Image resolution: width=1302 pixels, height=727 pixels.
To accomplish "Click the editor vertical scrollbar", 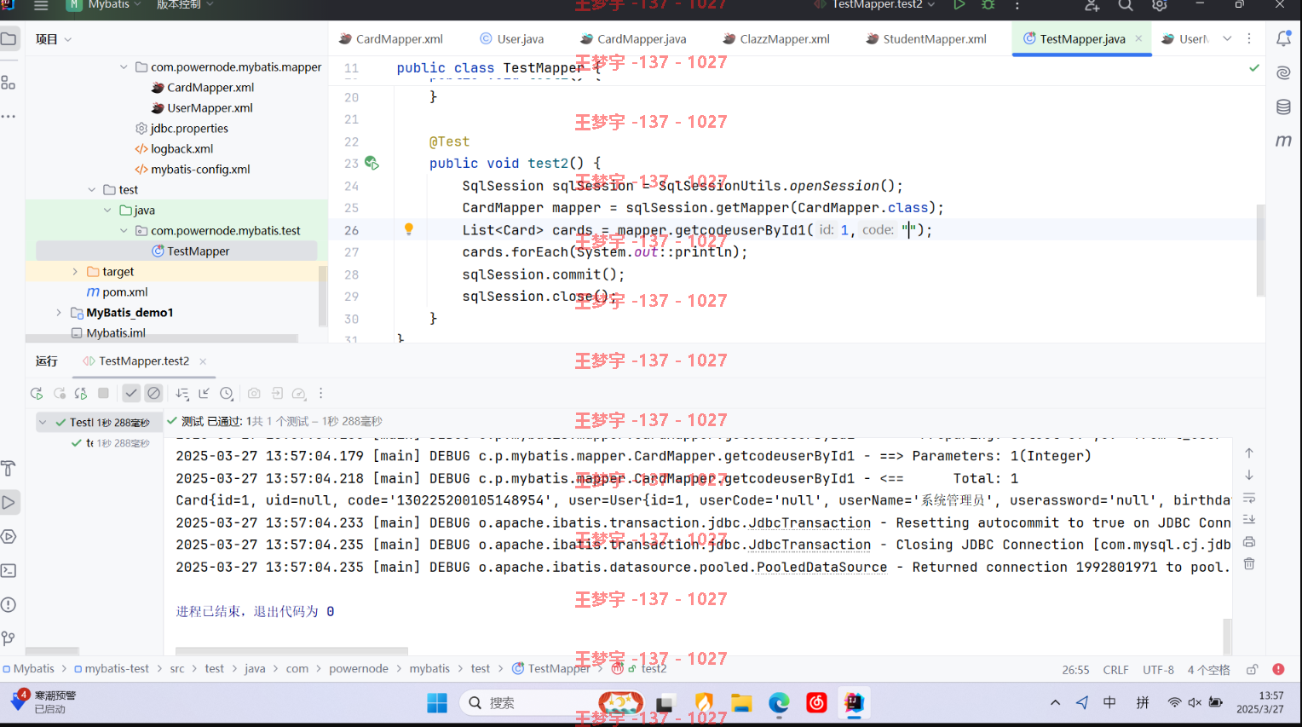I will [x=1260, y=251].
